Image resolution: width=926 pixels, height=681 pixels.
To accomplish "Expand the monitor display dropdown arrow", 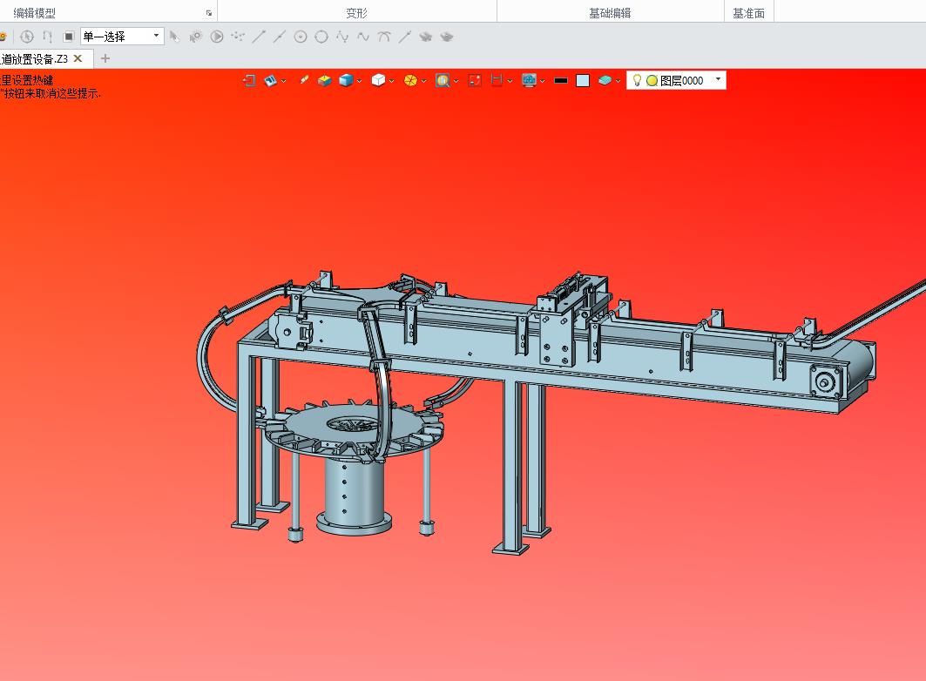I will (542, 81).
